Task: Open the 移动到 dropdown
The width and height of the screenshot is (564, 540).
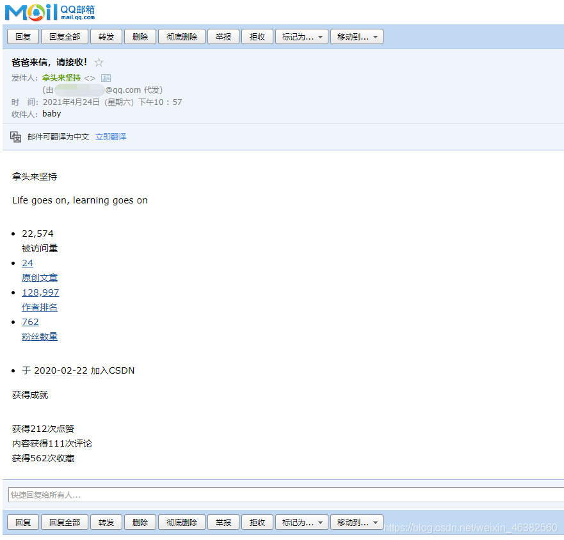Action: pyautogui.click(x=356, y=36)
